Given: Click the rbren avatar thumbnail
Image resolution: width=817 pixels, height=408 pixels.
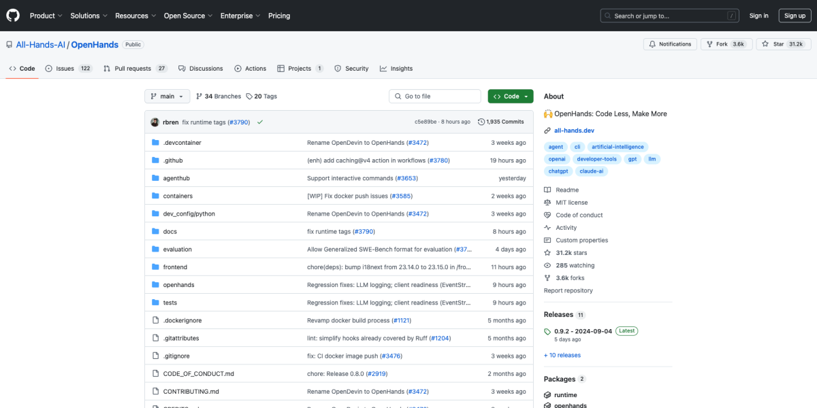Looking at the screenshot, I should [x=155, y=122].
